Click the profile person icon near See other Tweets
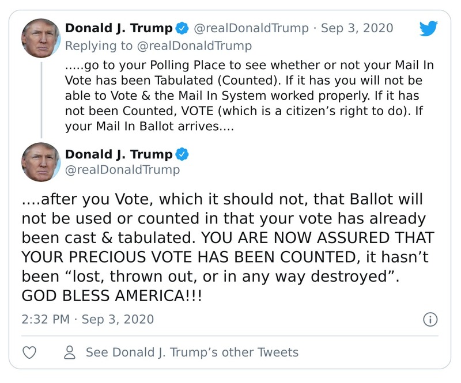 coord(69,351)
